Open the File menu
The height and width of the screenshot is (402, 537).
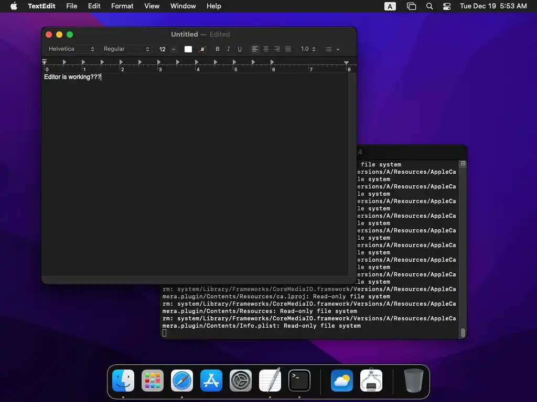[71, 6]
